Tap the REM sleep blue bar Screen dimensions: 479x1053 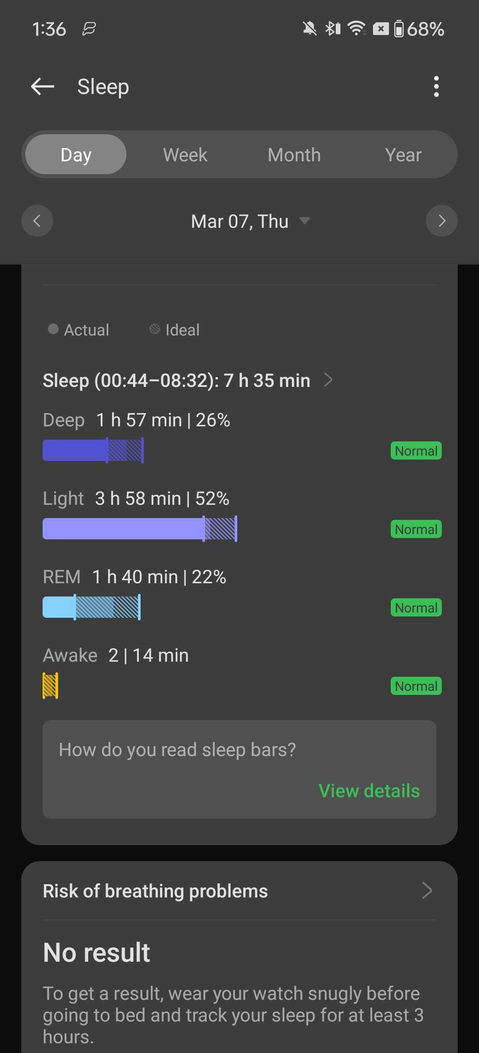click(91, 607)
